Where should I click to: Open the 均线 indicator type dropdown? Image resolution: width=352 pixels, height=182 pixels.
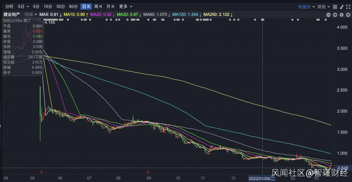tap(31, 15)
